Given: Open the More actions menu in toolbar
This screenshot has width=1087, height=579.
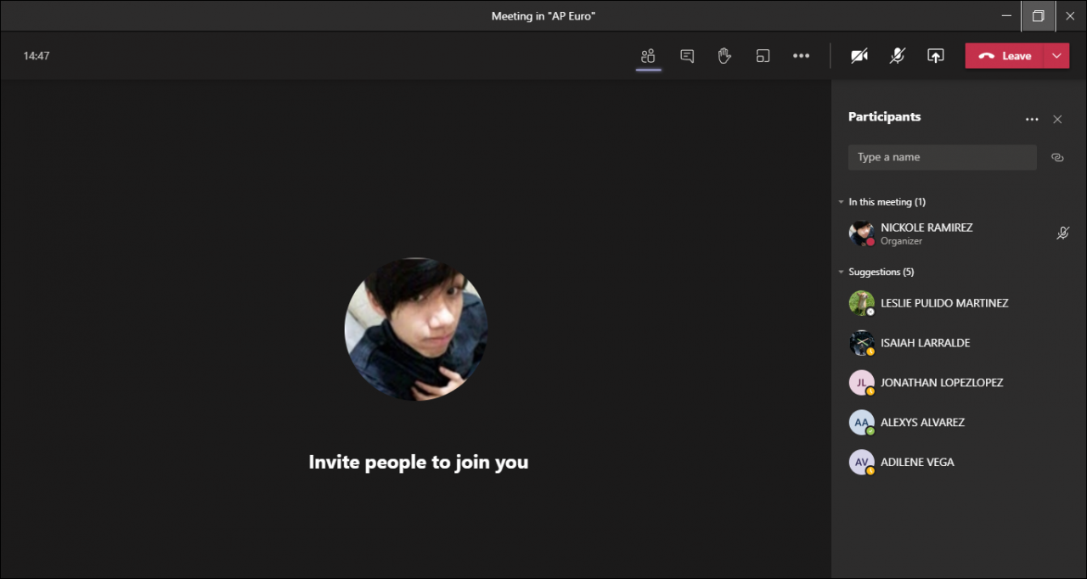Looking at the screenshot, I should point(801,56).
